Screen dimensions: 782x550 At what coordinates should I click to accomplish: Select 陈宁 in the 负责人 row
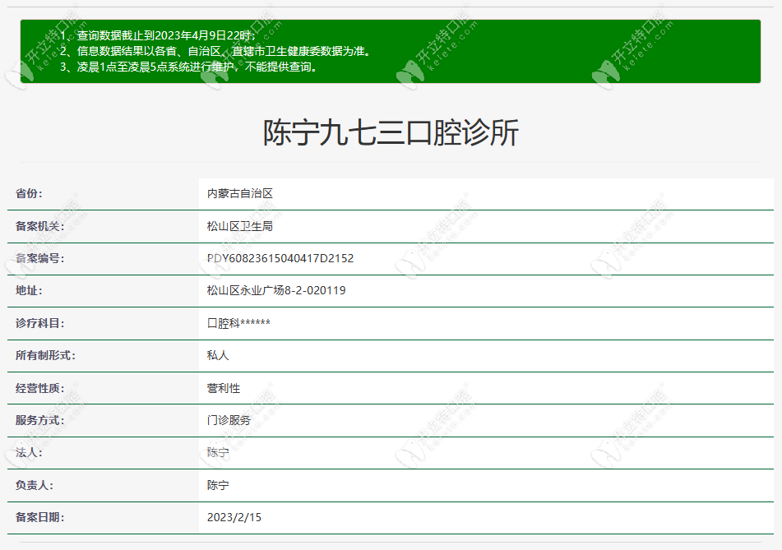pyautogui.click(x=218, y=485)
